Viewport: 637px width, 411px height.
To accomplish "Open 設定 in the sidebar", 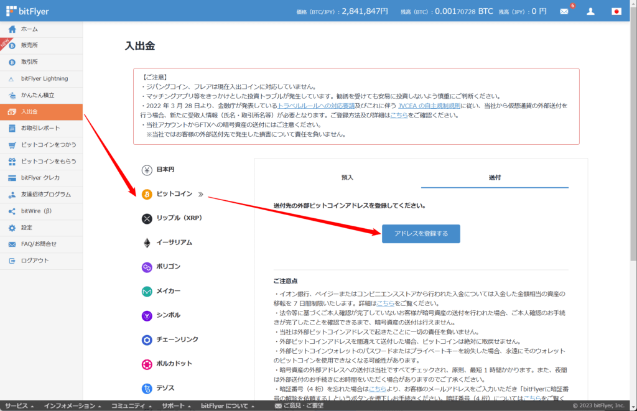I will (x=41, y=228).
